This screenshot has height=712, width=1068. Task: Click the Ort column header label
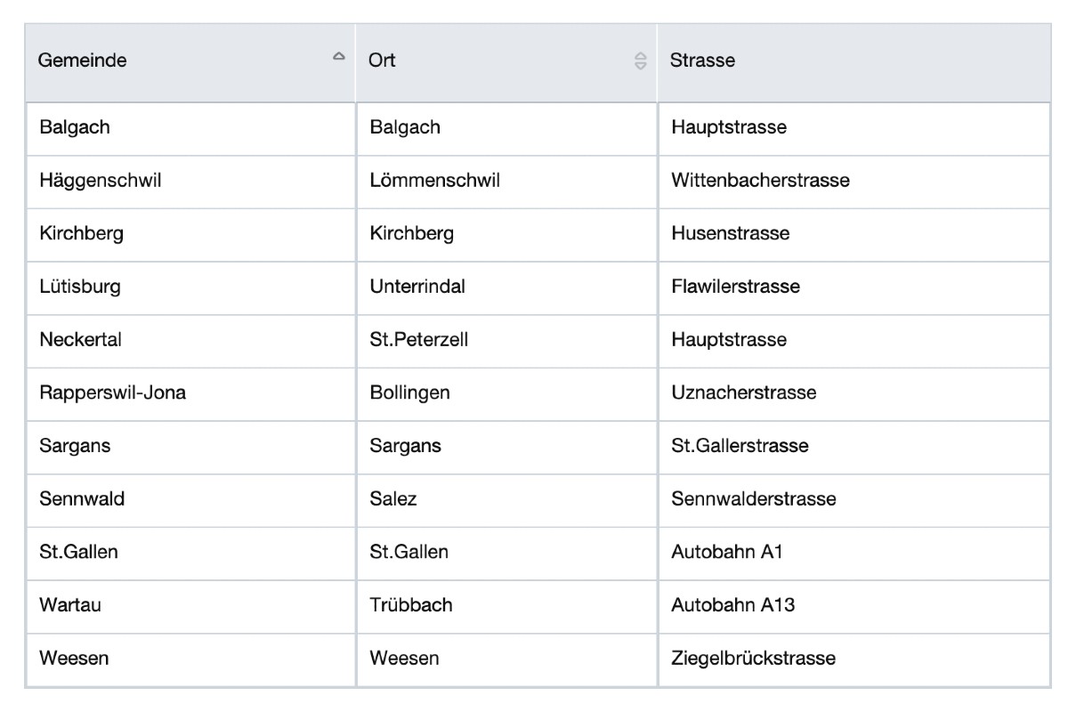click(x=382, y=61)
